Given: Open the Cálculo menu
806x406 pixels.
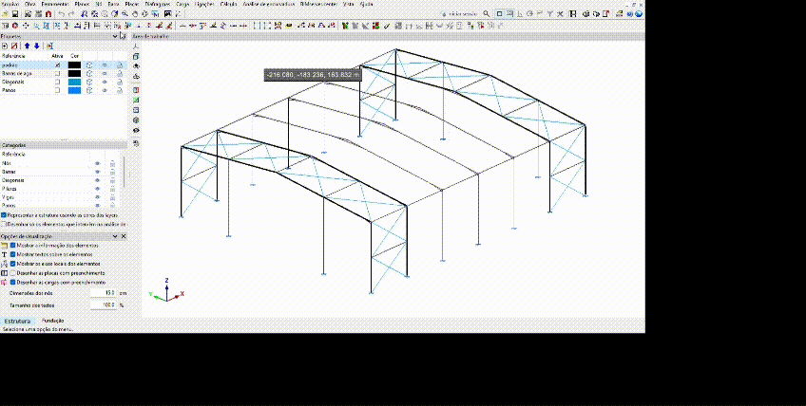Looking at the screenshot, I should point(228,4).
